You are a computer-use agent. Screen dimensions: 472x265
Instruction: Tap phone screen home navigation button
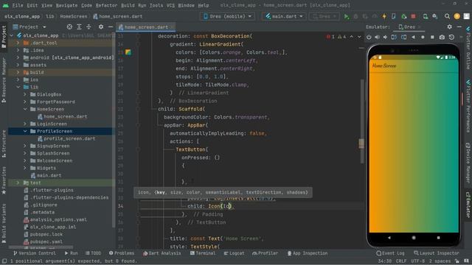tap(414, 237)
